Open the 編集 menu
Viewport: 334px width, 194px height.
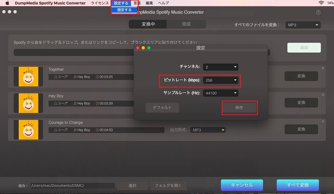149,3
